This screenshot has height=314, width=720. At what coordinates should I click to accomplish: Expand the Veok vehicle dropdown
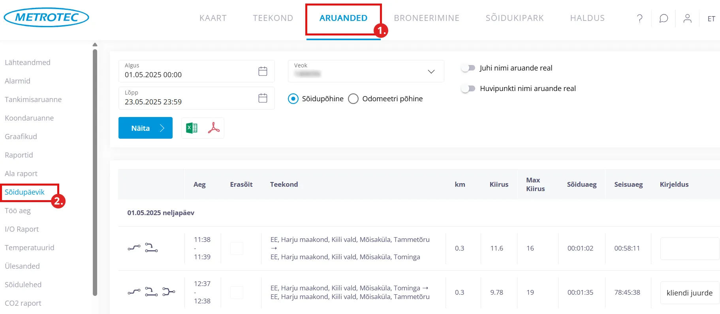pyautogui.click(x=431, y=71)
